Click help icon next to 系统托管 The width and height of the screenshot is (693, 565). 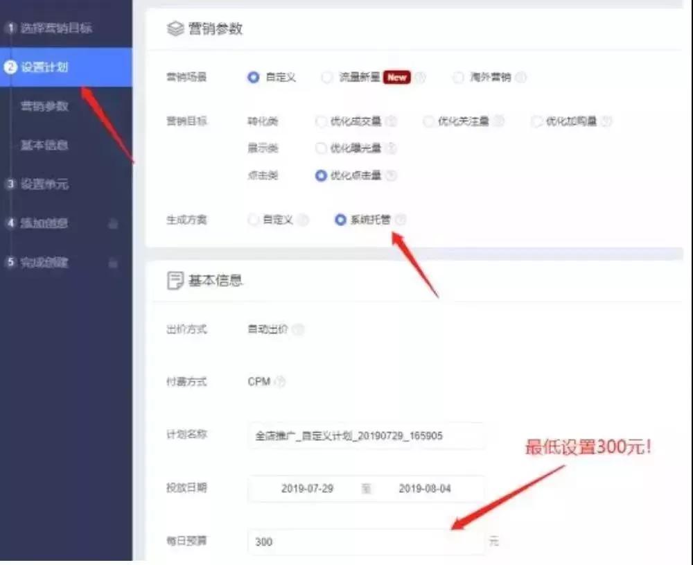pos(401,220)
